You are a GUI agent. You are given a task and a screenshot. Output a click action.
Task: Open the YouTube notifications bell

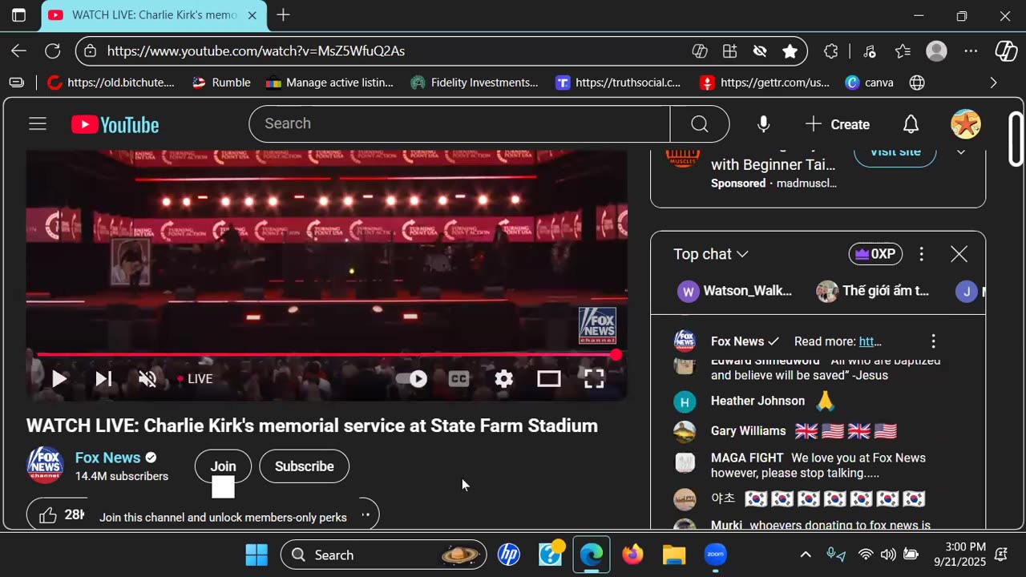click(911, 124)
